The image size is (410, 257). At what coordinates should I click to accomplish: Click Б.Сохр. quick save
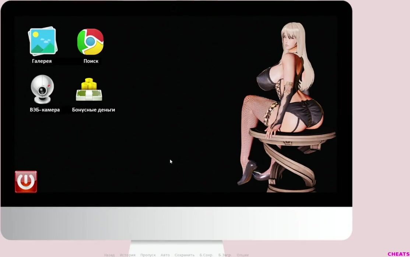click(206, 255)
